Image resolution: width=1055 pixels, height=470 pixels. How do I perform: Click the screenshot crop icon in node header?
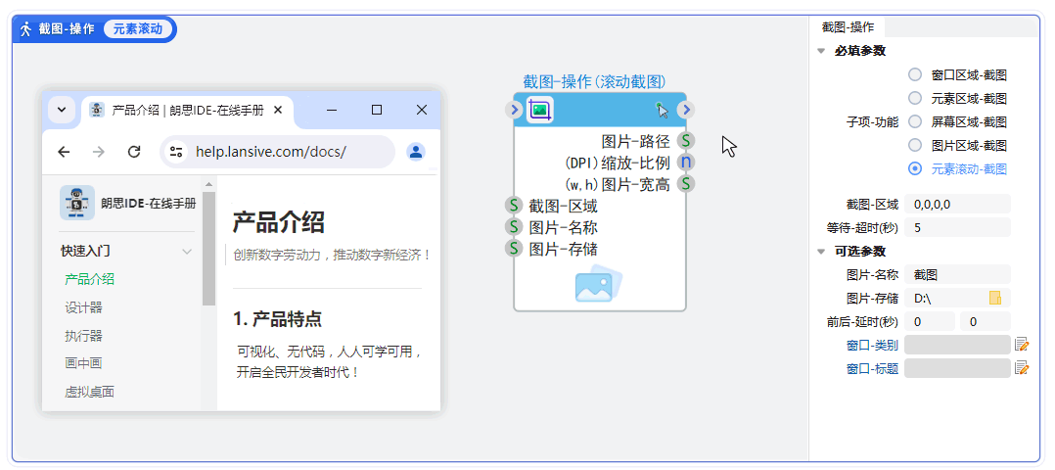click(539, 109)
